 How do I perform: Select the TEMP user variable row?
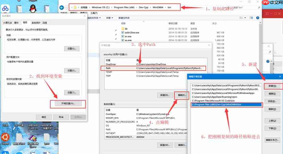click(156, 72)
